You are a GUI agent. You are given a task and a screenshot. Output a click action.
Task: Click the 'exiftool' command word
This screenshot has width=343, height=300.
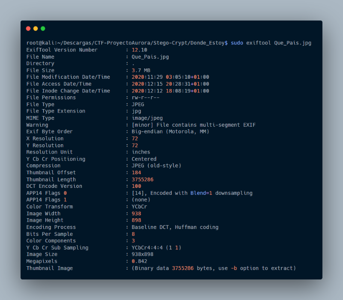(x=259, y=43)
